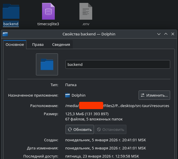Select the .env text file icon
178x159 pixels.
click(86, 11)
